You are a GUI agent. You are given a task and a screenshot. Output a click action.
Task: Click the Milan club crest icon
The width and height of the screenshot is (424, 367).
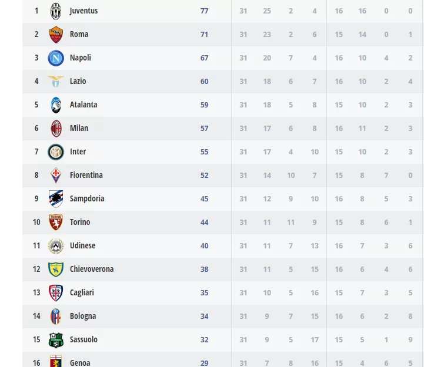click(x=56, y=129)
